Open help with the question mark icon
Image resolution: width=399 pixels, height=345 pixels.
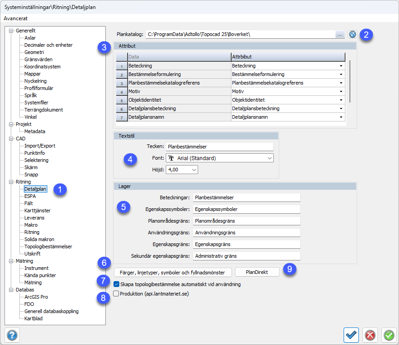click(x=12, y=335)
